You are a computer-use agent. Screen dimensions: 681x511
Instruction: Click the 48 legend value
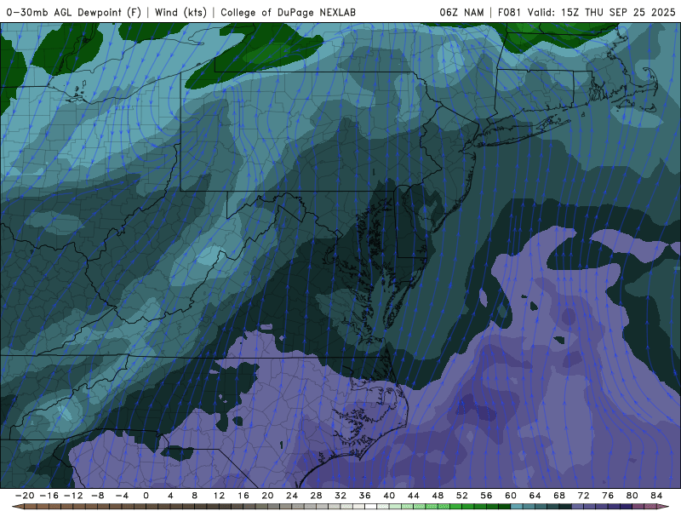[438, 496]
